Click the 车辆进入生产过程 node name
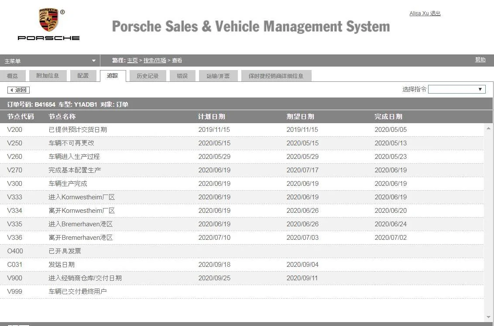The image size is (494, 326). (74, 157)
